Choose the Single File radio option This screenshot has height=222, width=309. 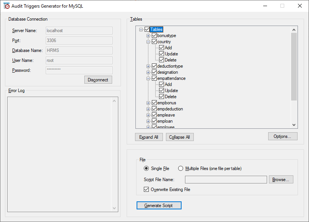146,169
